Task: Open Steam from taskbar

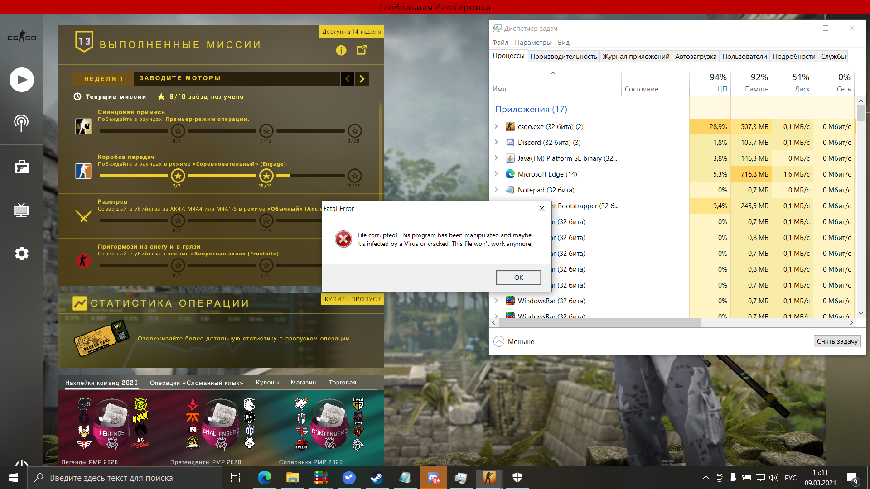Action: (377, 478)
